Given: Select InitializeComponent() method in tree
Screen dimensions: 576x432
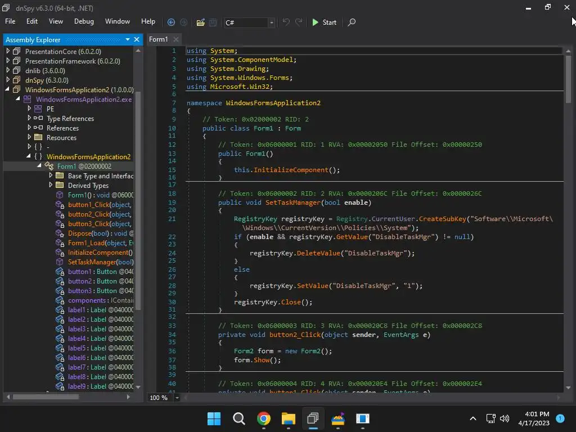Looking at the screenshot, I should coord(100,252).
